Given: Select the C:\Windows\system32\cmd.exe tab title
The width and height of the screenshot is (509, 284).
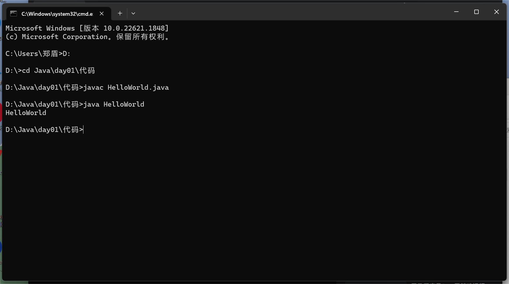Looking at the screenshot, I should [x=57, y=14].
